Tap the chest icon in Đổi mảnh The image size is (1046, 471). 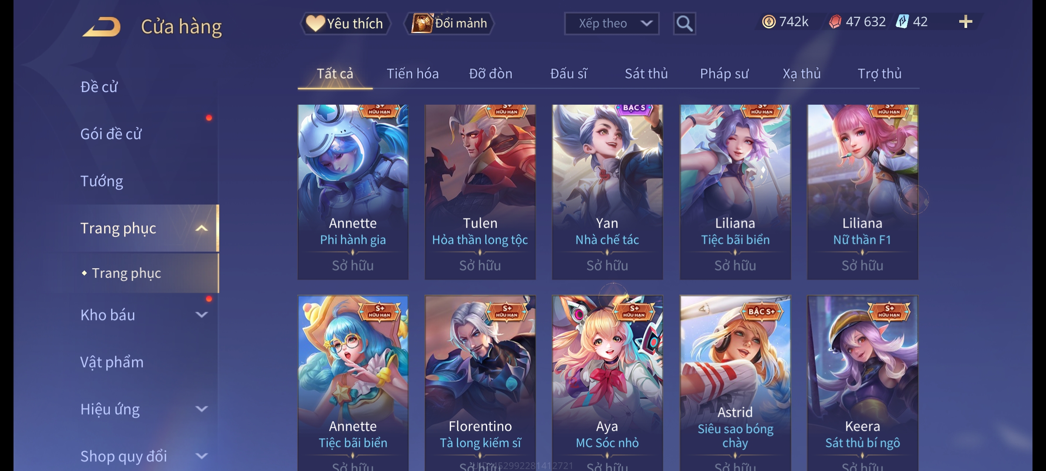[x=422, y=23]
